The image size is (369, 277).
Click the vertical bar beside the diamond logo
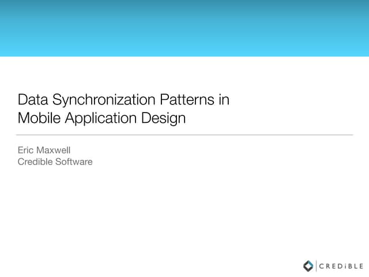point(317,266)
